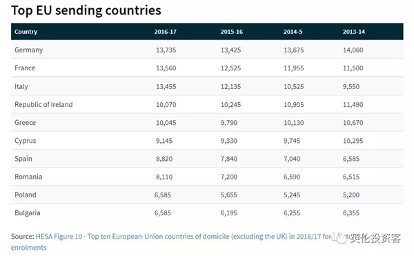Click the WeChat watermark logo icon
The image size is (414, 256).
(339, 238)
